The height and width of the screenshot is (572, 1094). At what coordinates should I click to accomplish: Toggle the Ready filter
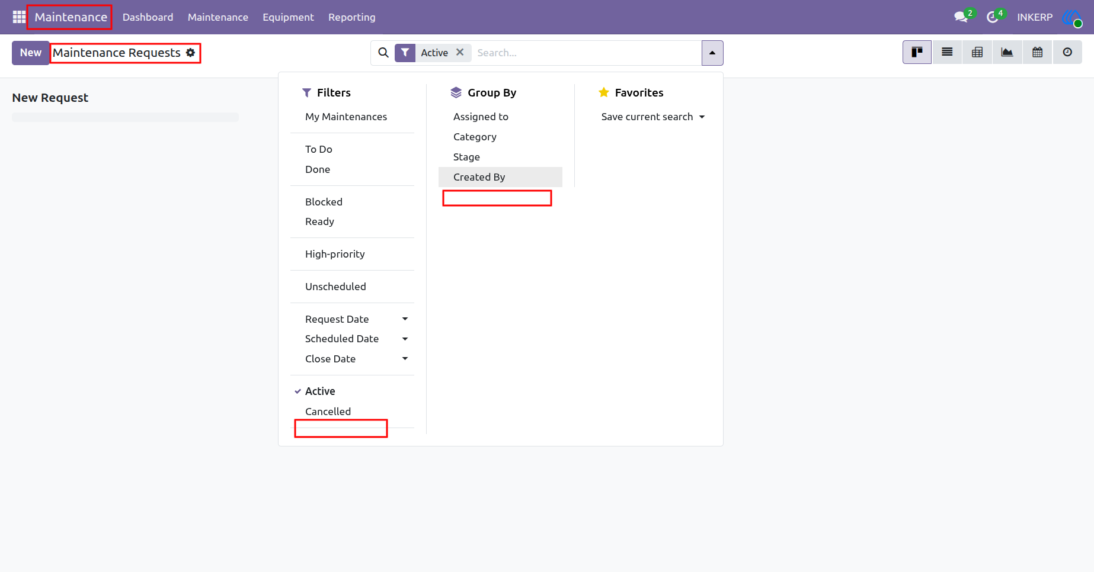[352, 221]
